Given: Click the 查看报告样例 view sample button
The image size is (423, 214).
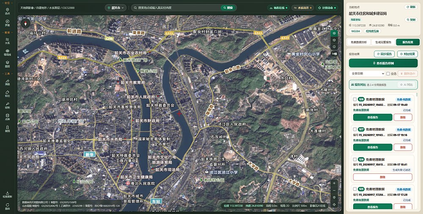Looking at the screenshot, I should point(383,63).
